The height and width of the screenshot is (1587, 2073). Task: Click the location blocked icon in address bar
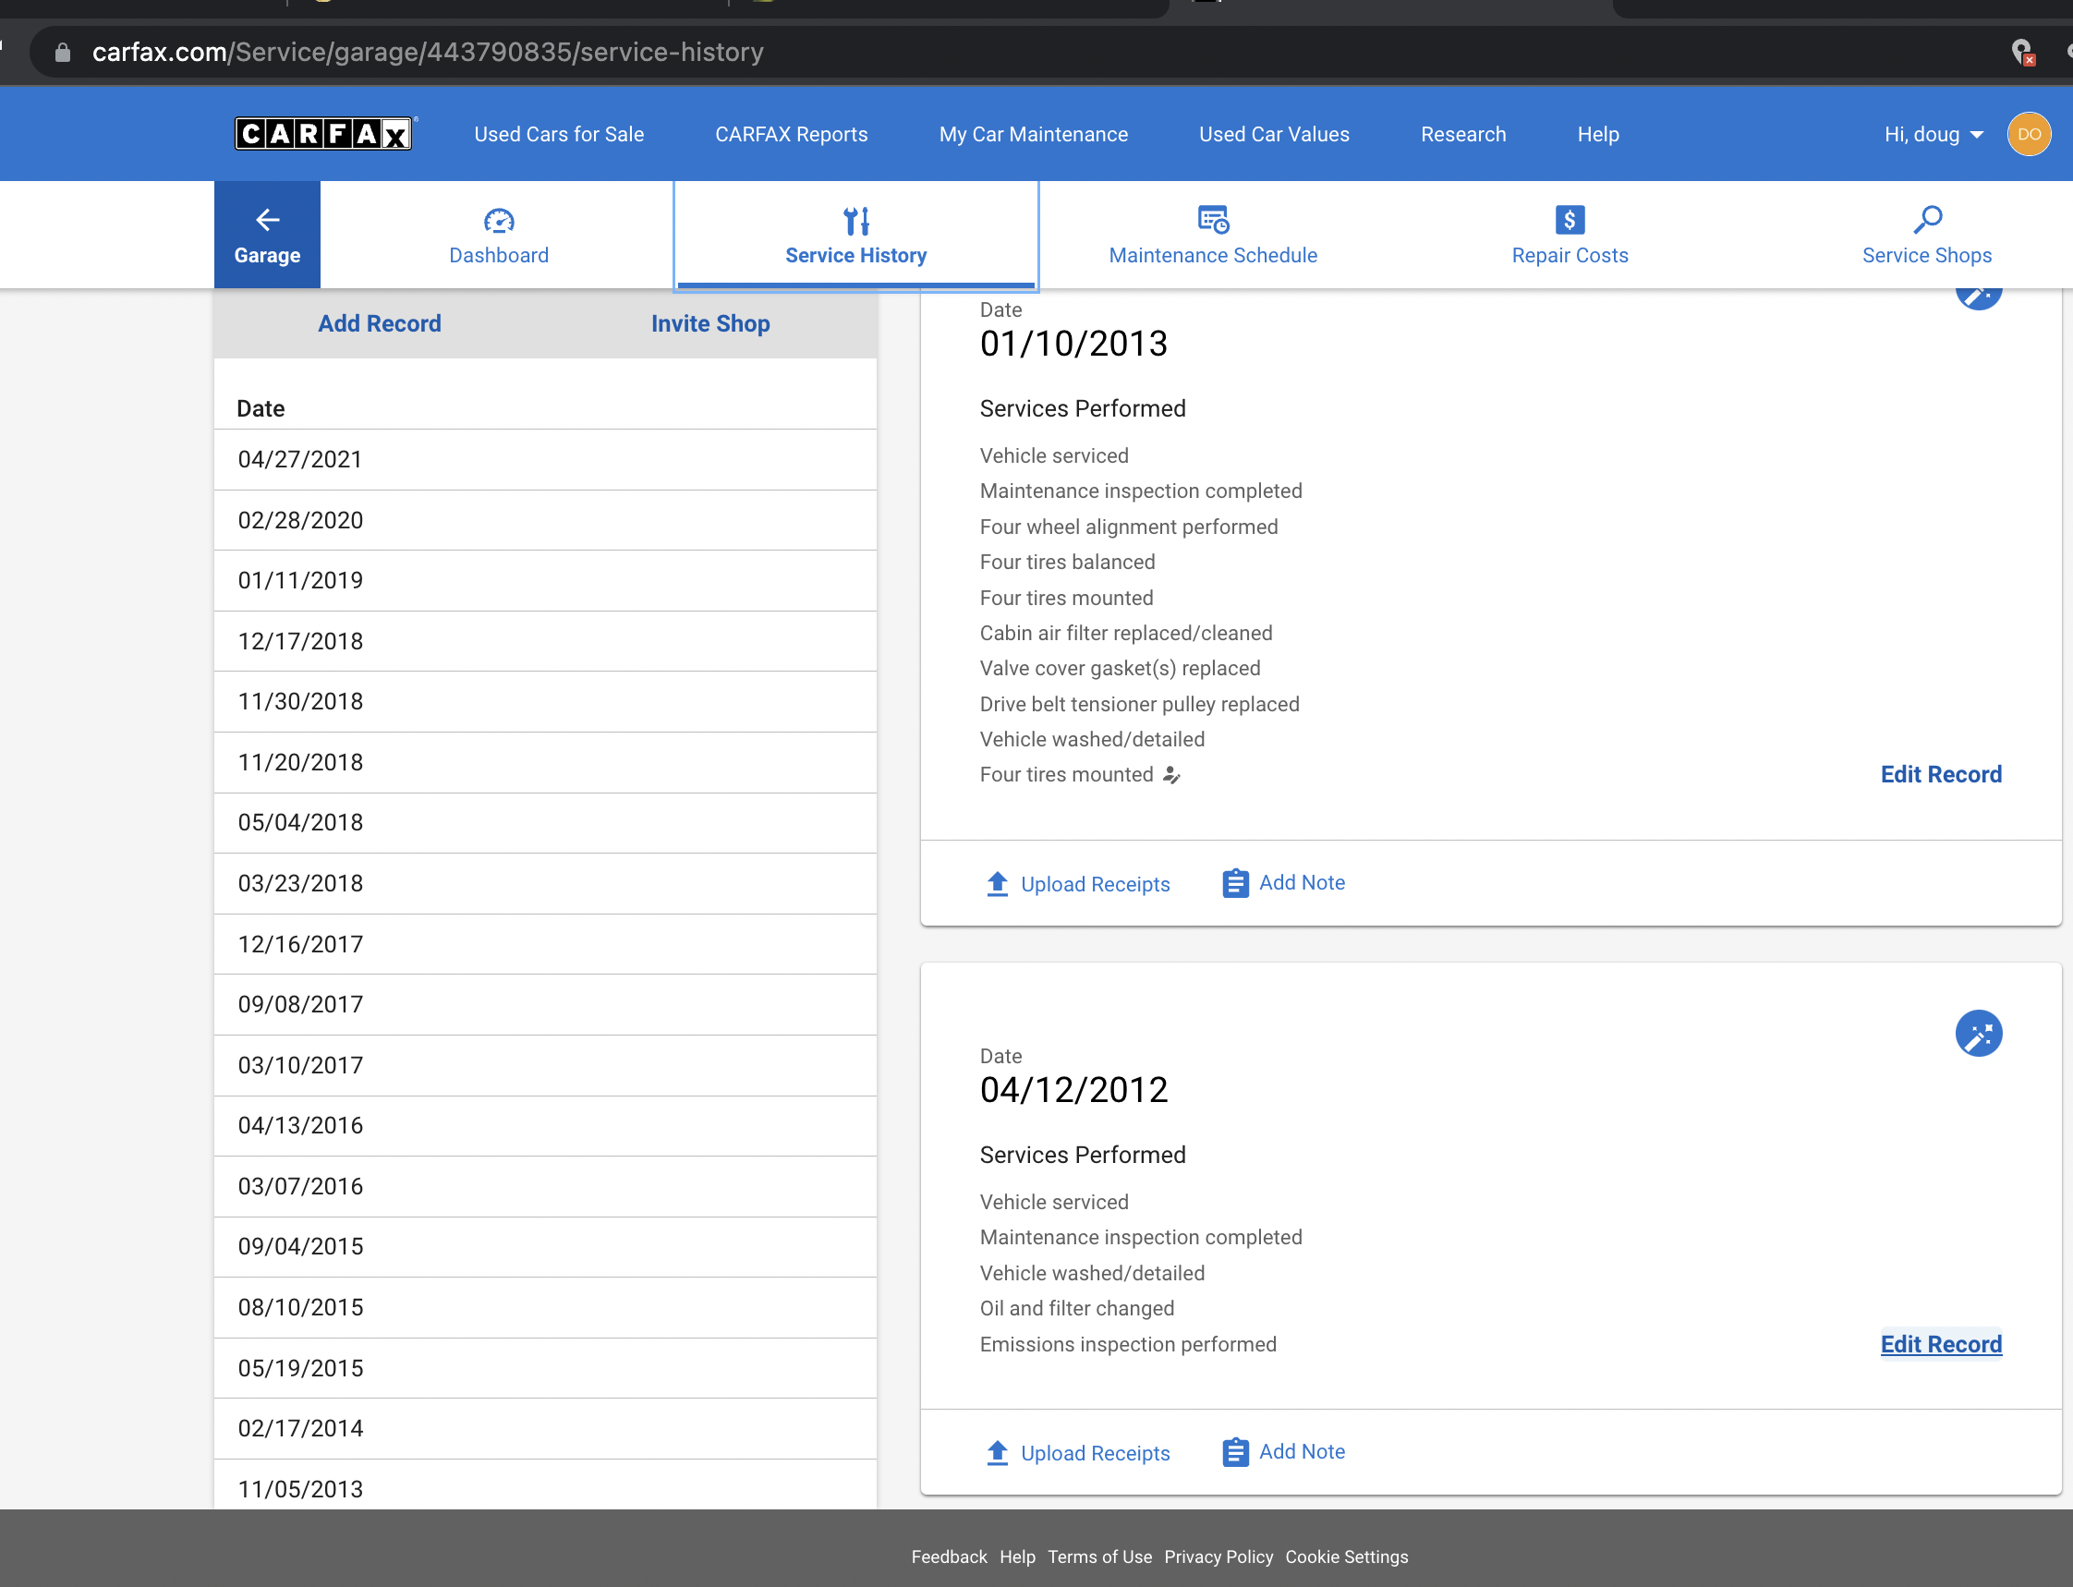[2021, 52]
